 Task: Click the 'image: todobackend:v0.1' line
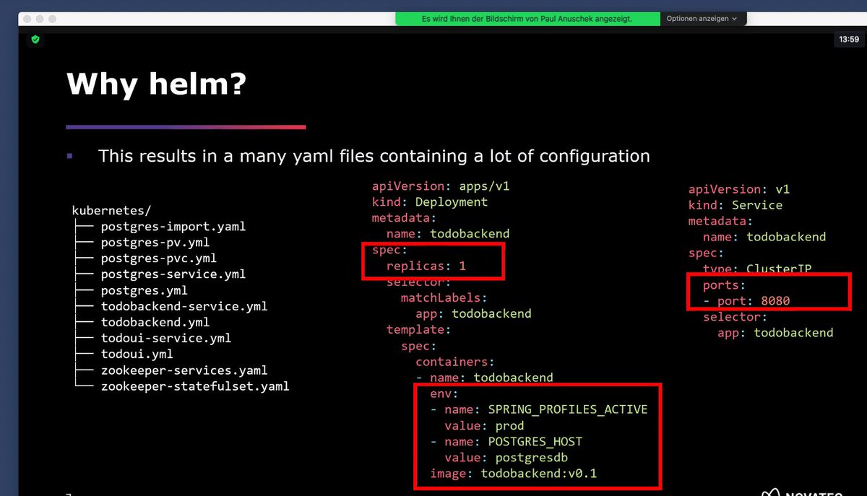(x=514, y=474)
